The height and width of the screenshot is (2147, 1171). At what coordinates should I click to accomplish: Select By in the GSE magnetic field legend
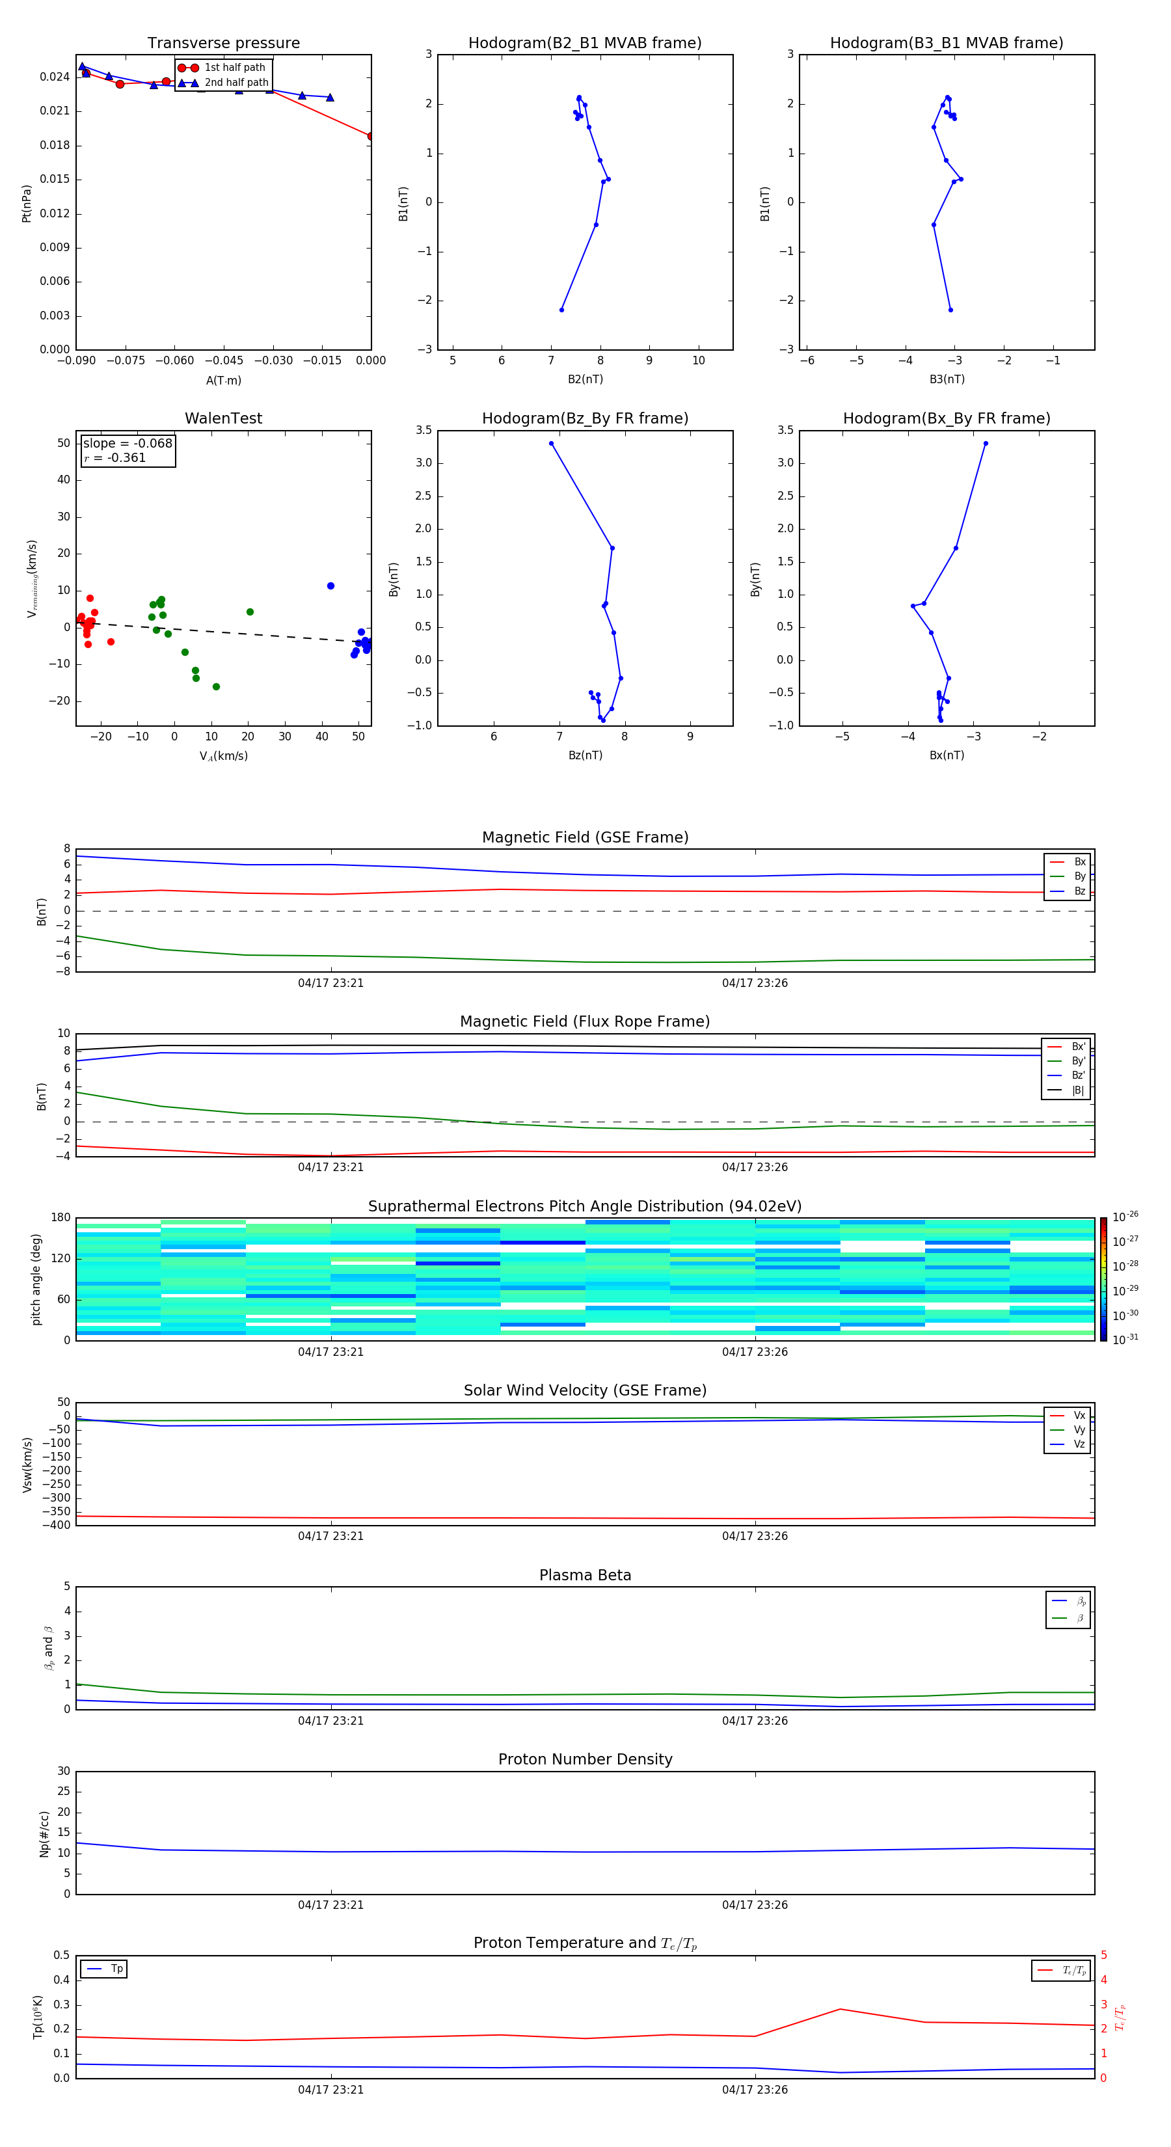[1068, 876]
